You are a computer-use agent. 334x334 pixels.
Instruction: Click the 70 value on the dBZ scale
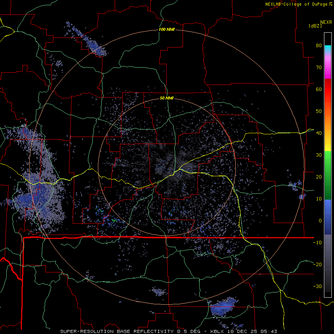point(319,67)
